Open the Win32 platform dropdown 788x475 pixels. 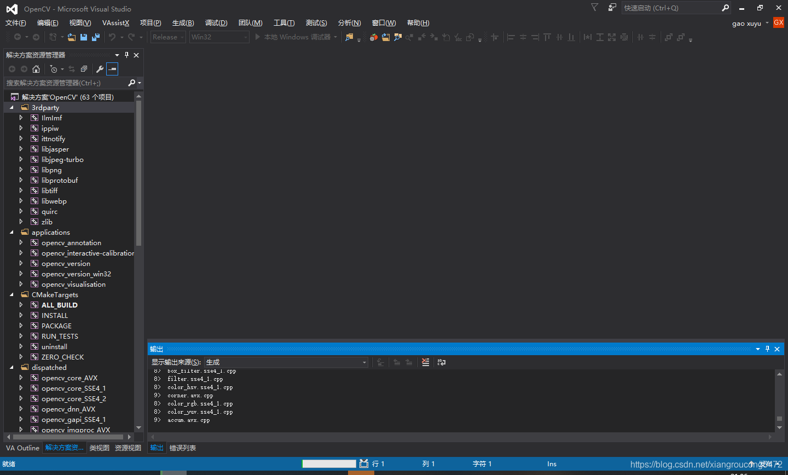(219, 37)
